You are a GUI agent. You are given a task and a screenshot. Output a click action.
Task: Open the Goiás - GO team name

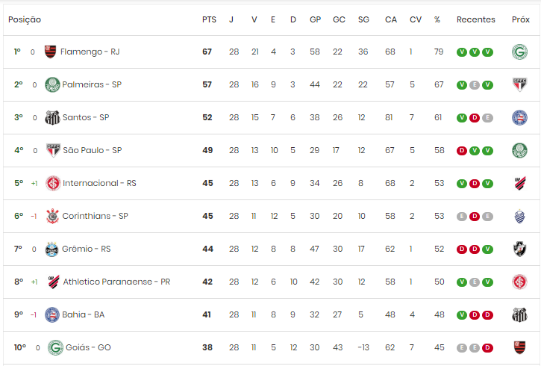tap(88, 348)
